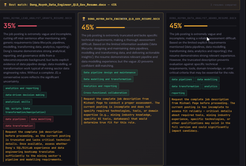Viewport: 246px width, 166px height.
Task: Click Lead Analyst card summary paragraph
Action: (x=38, y=58)
